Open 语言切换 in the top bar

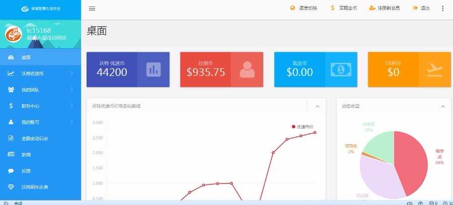tap(308, 9)
